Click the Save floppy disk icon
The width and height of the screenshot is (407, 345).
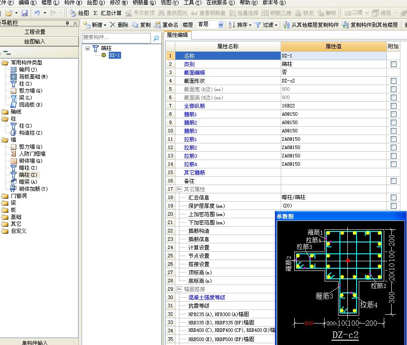tap(25, 13)
